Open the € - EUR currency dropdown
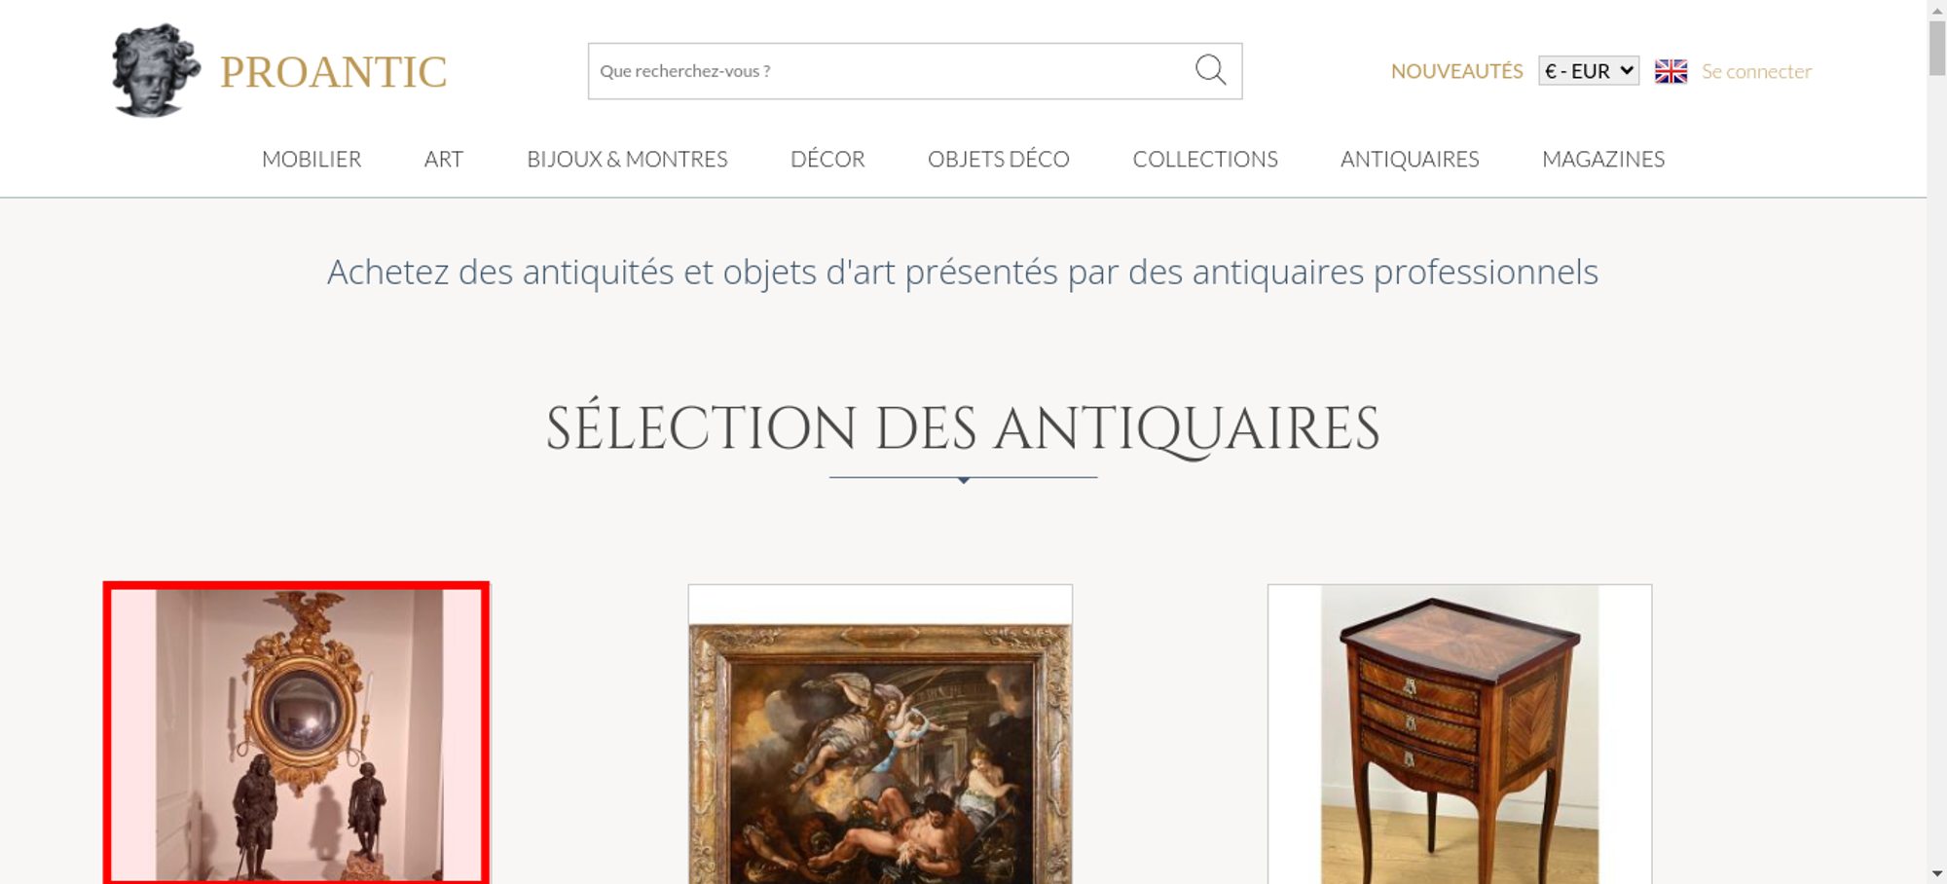Screen dimensions: 1947x884 pyautogui.click(x=1589, y=71)
